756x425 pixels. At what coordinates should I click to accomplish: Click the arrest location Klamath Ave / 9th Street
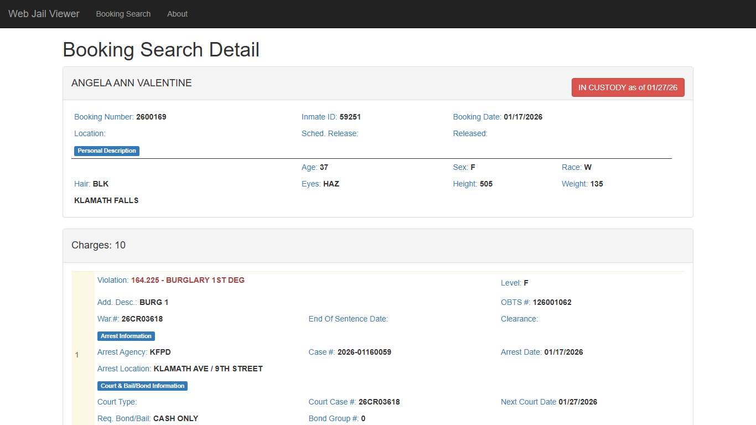click(208, 369)
